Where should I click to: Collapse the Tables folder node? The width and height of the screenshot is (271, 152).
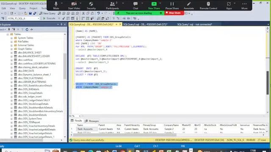[8, 34]
